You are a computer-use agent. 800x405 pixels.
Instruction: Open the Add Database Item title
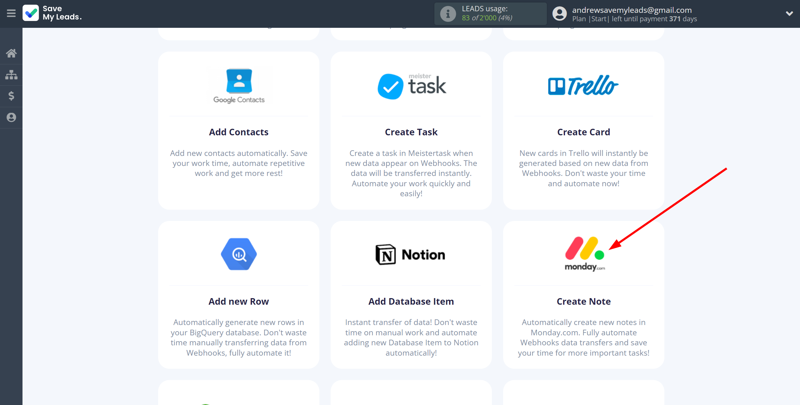(411, 302)
